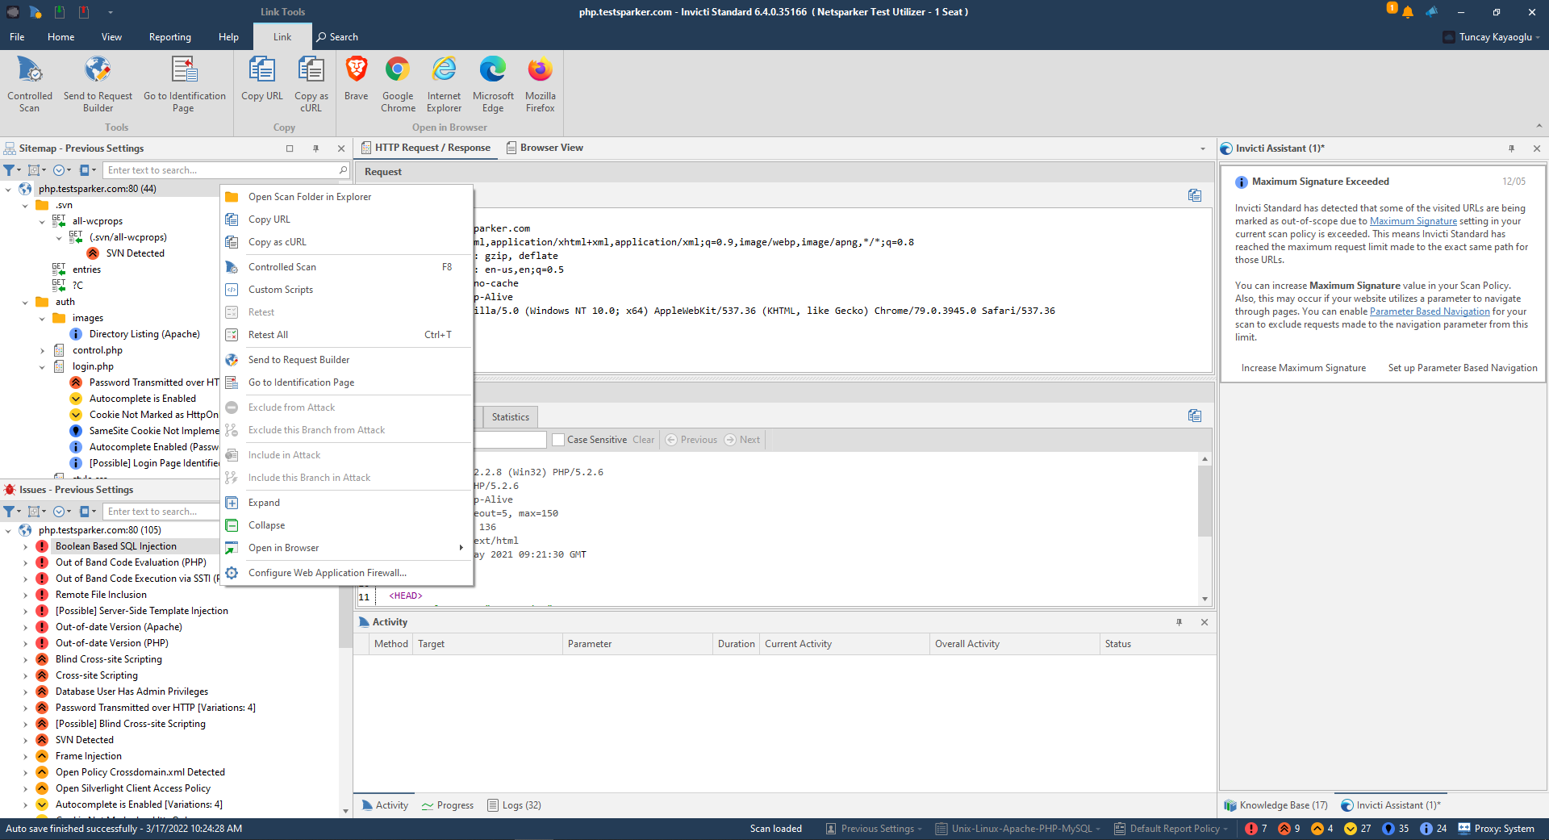Click Clear button in response search
Viewport: 1549px width, 840px height.
pyautogui.click(x=643, y=440)
